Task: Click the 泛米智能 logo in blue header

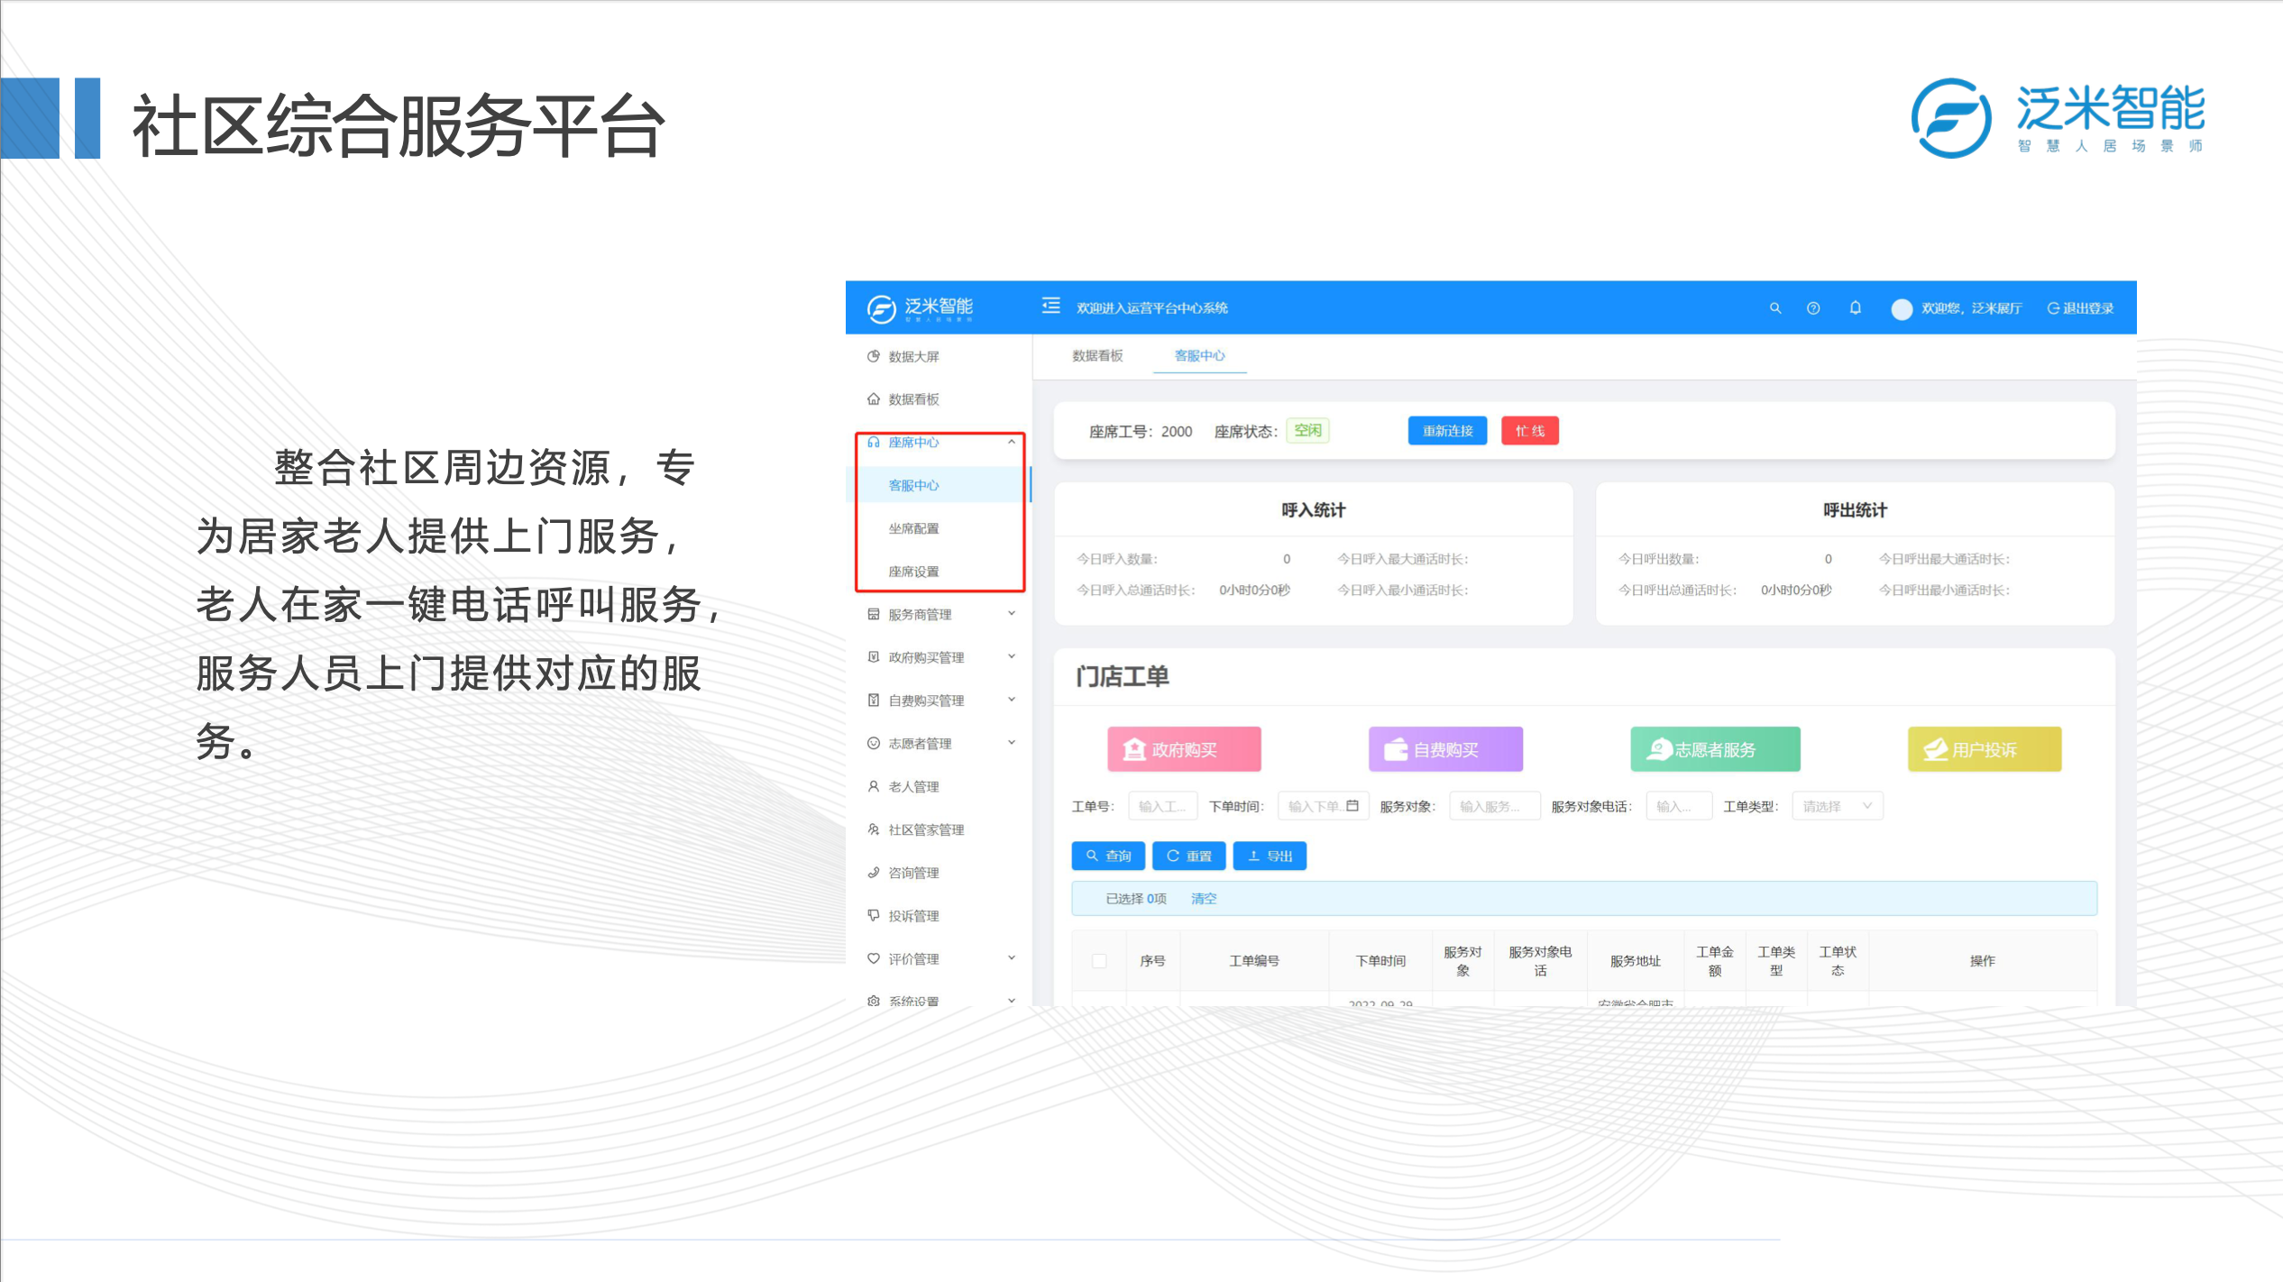Action: (x=920, y=308)
